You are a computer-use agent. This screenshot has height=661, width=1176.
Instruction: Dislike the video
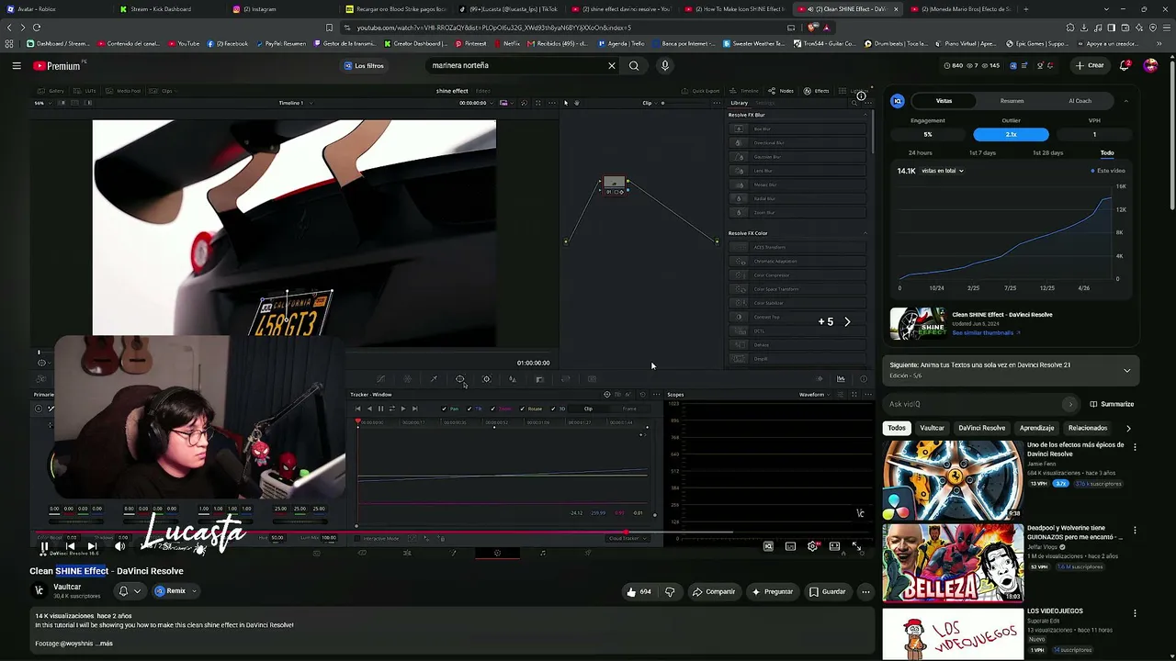[670, 592]
